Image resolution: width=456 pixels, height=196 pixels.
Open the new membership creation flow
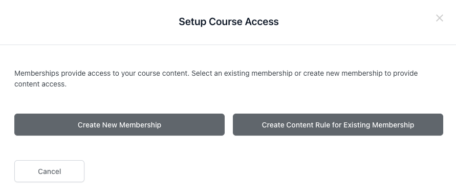point(119,124)
